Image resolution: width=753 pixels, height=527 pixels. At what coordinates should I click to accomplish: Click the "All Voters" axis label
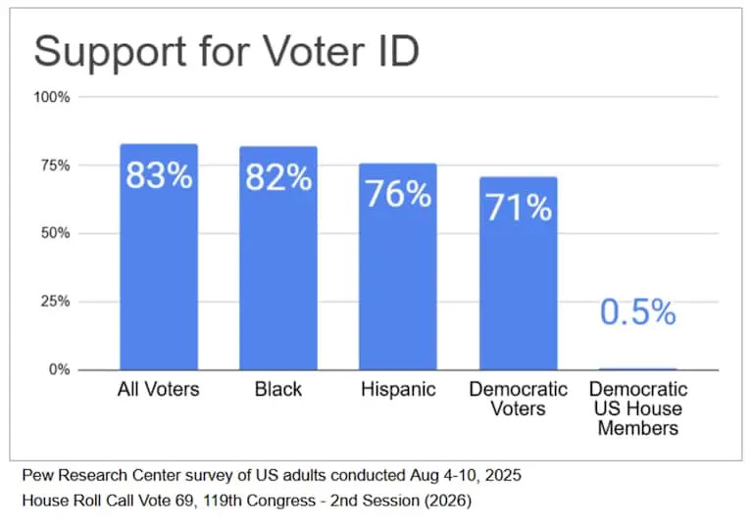click(158, 390)
